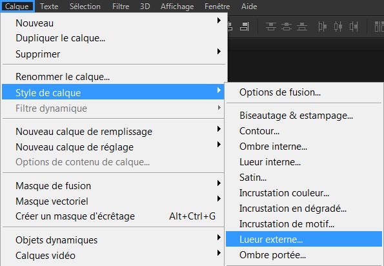The width and height of the screenshot is (384, 266).
Task: Choose Créer un masque d'écrêtage
Action: click(x=113, y=216)
